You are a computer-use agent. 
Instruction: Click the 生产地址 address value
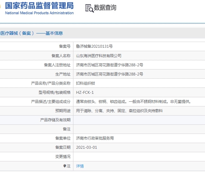pyautogui.click(x=109, y=74)
